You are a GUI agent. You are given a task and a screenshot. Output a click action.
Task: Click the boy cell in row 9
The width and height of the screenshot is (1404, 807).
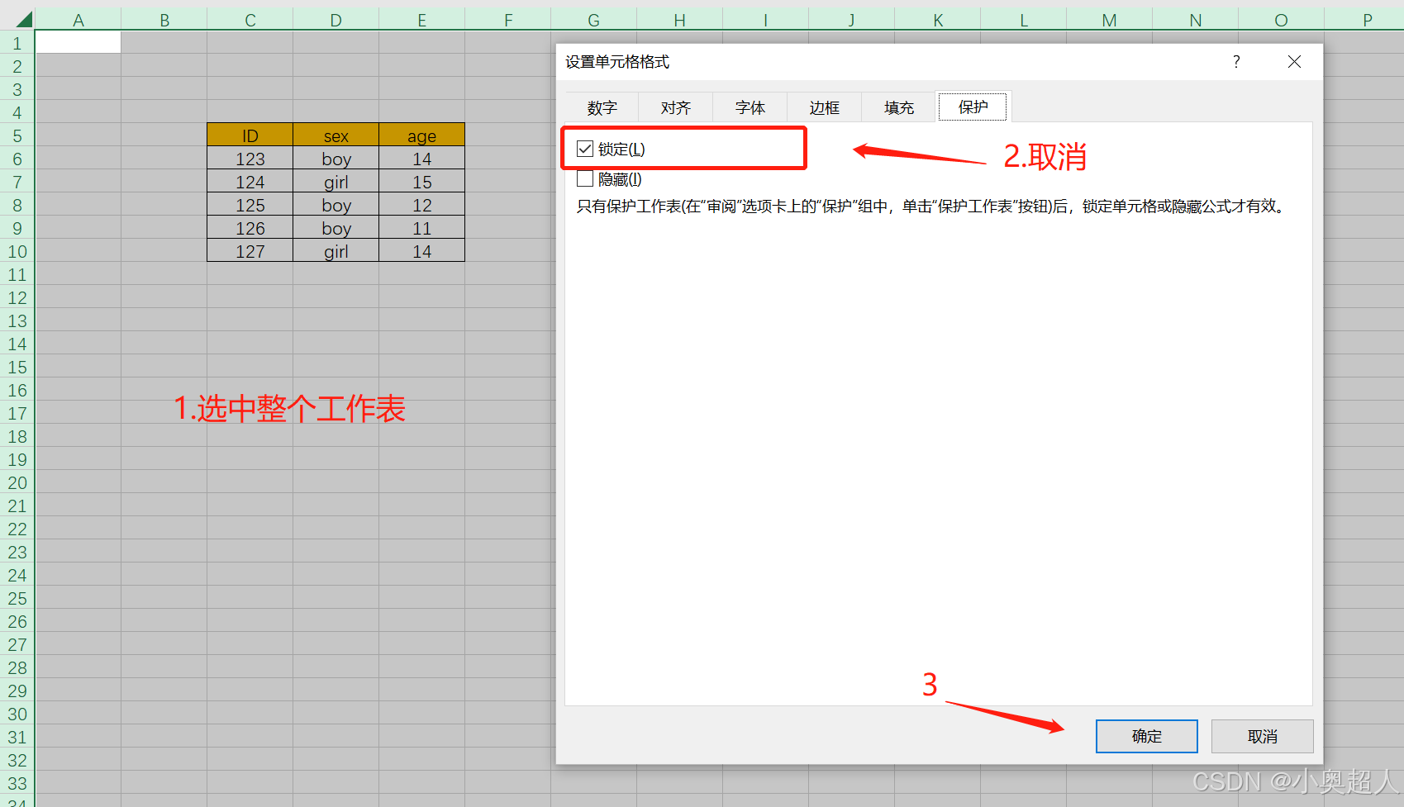click(336, 228)
